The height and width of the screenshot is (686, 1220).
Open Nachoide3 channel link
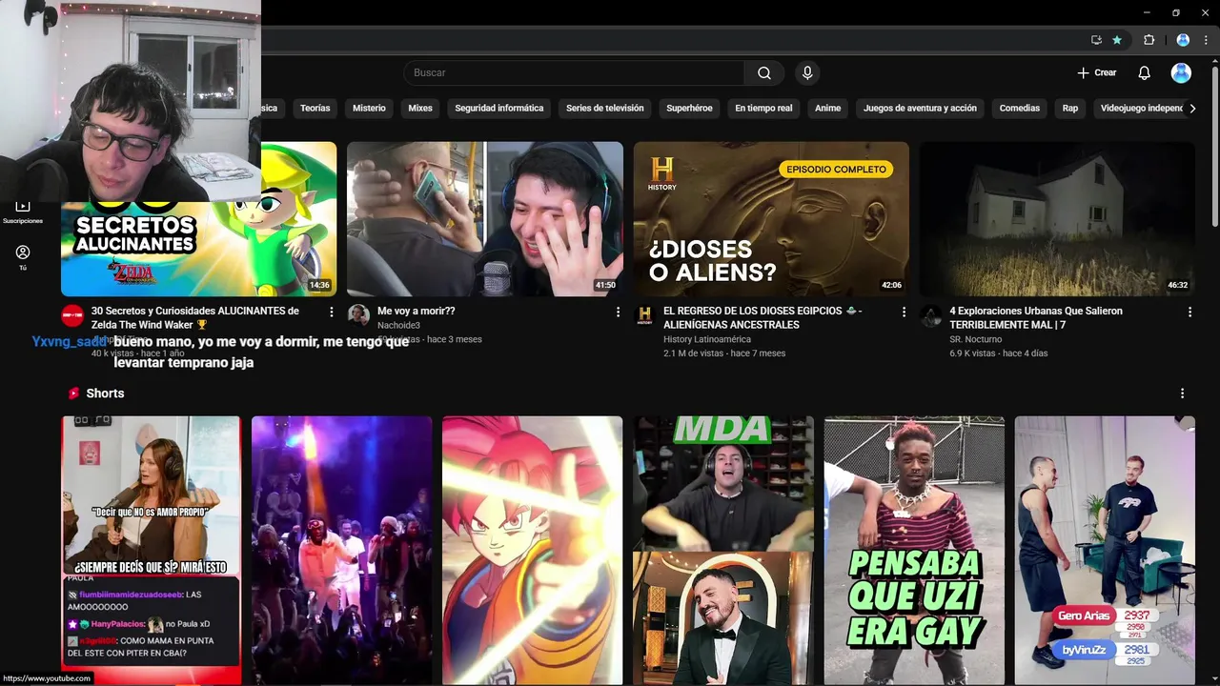(398, 325)
